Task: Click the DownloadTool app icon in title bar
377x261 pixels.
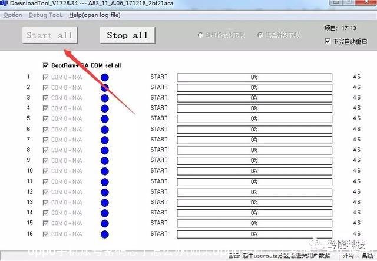Action: coord(5,4)
